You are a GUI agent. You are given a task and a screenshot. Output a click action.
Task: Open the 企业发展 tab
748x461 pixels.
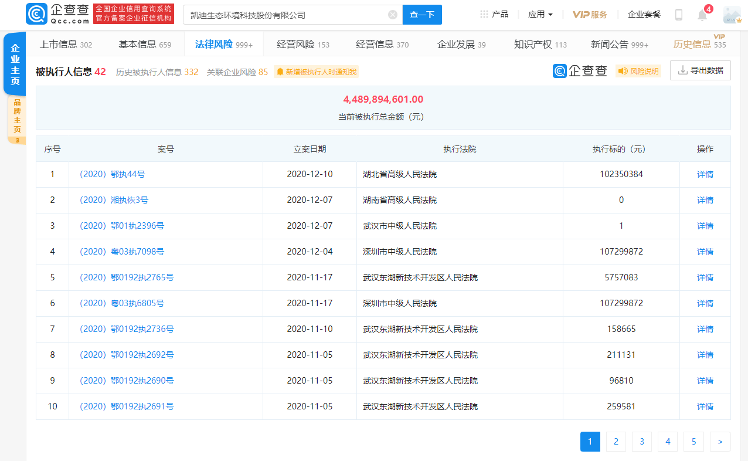pos(461,44)
